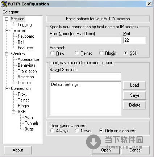154x158 pixels.
Task: Open the Selection category
Action: coord(26,77)
